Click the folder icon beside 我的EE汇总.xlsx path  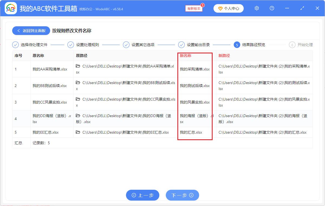(78, 132)
